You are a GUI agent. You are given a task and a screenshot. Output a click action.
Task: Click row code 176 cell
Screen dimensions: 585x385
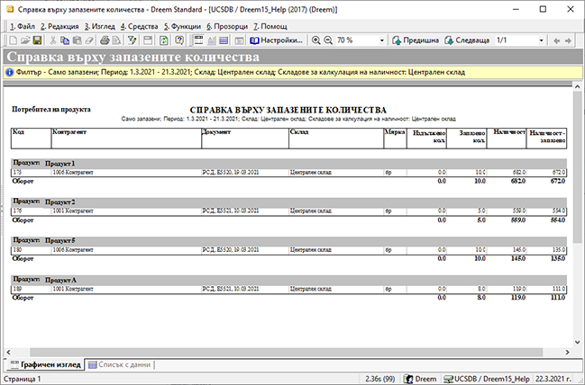tap(31, 211)
